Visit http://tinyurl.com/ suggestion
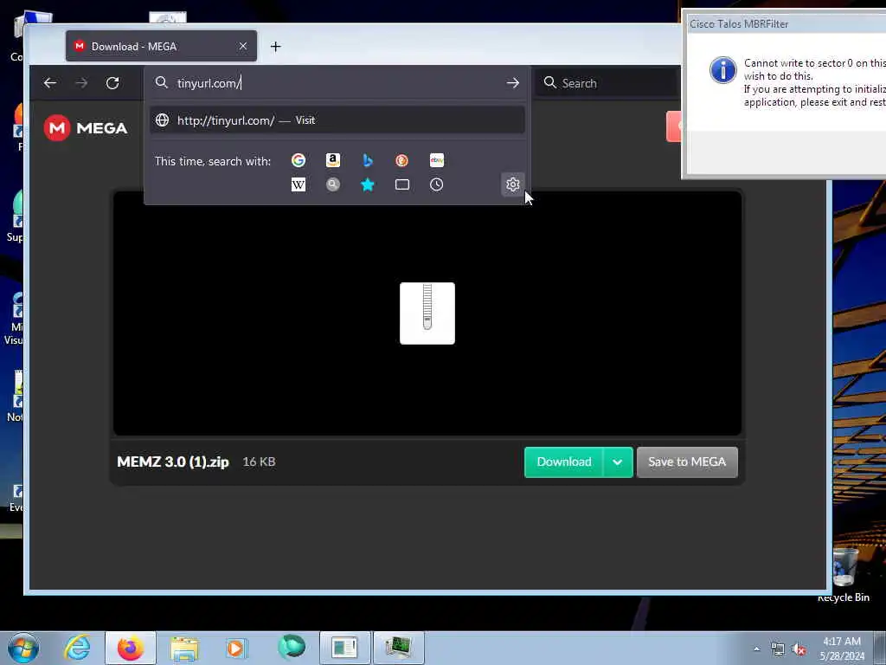 (x=337, y=119)
